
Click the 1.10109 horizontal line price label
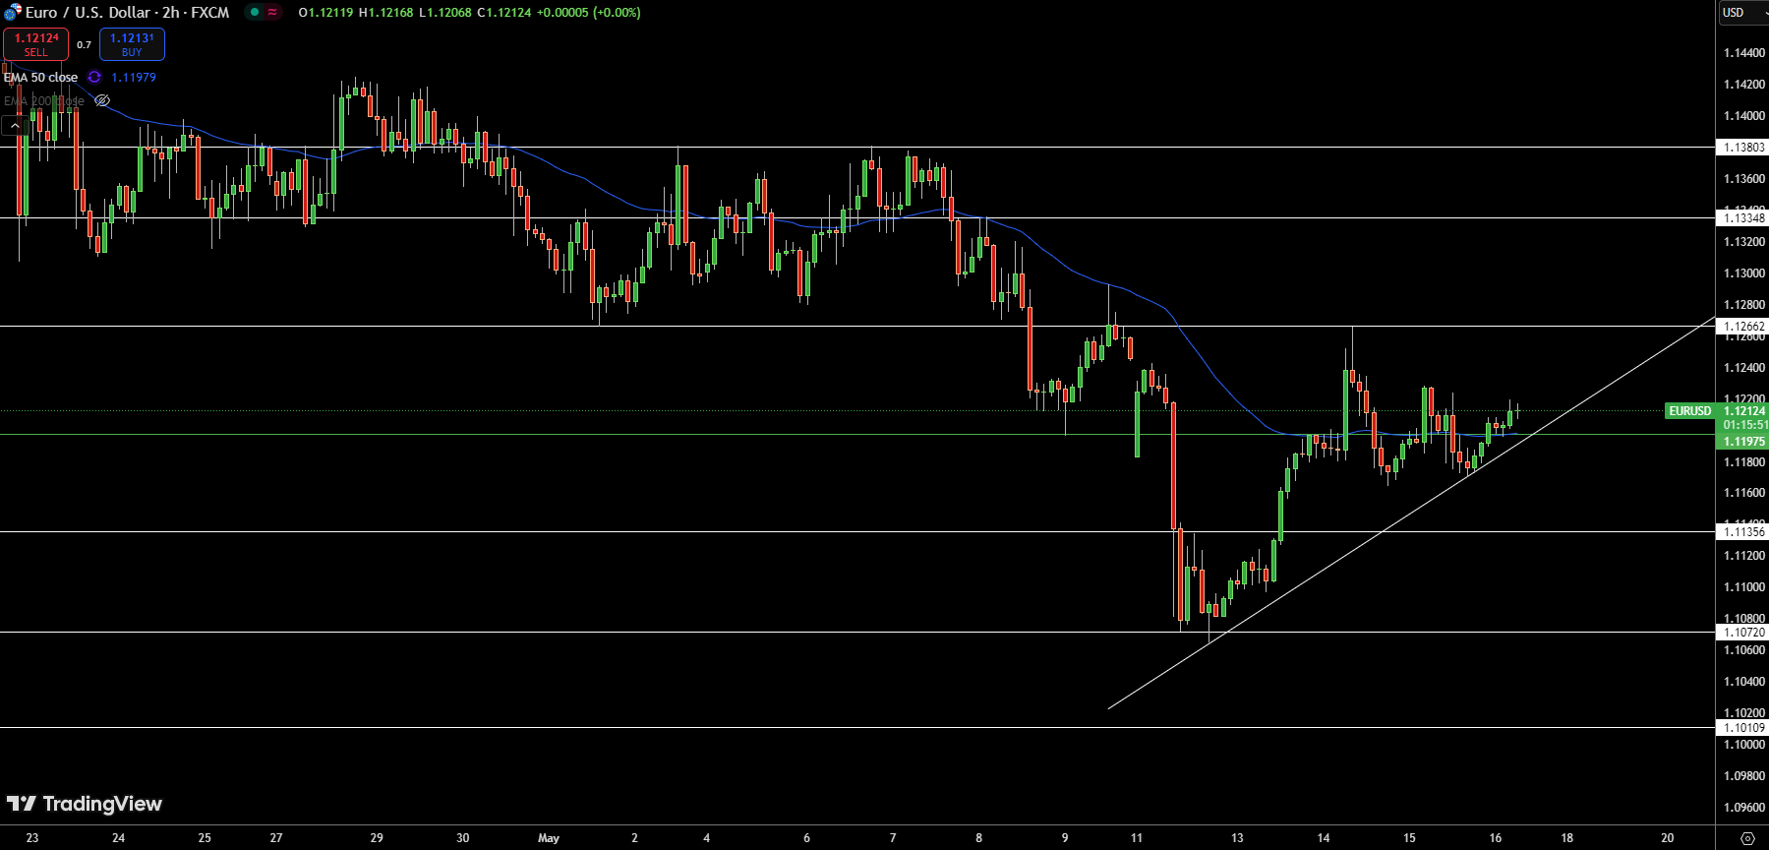point(1742,727)
